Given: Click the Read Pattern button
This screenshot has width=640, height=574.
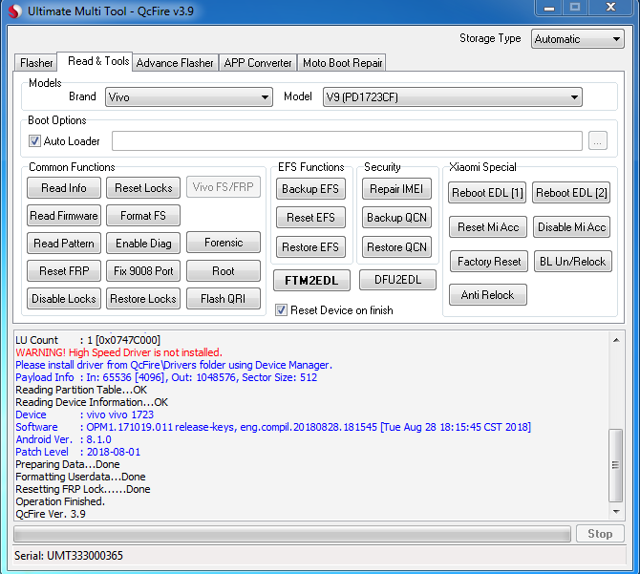Looking at the screenshot, I should click(64, 244).
